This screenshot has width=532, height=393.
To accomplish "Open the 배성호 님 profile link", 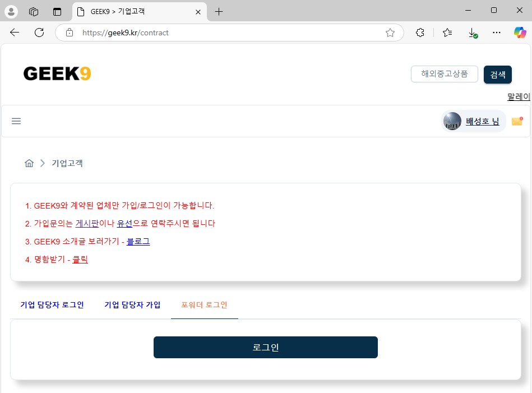I will tap(483, 122).
